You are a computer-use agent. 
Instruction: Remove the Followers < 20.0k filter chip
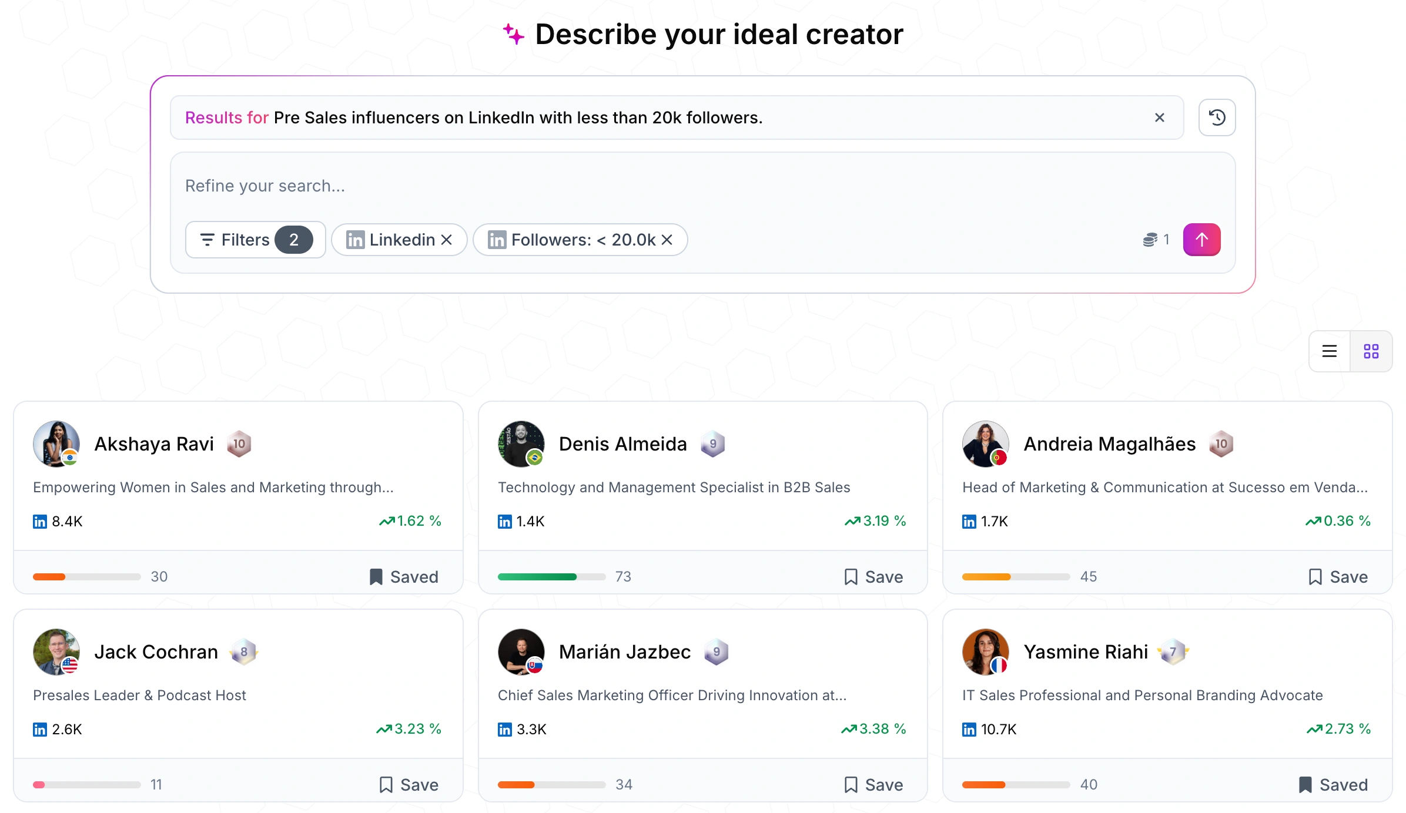click(667, 240)
